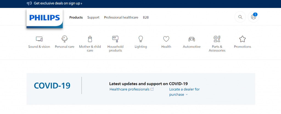This screenshot has height=114, width=281.
Task: Choose the Automotive car icon
Action: click(192, 39)
